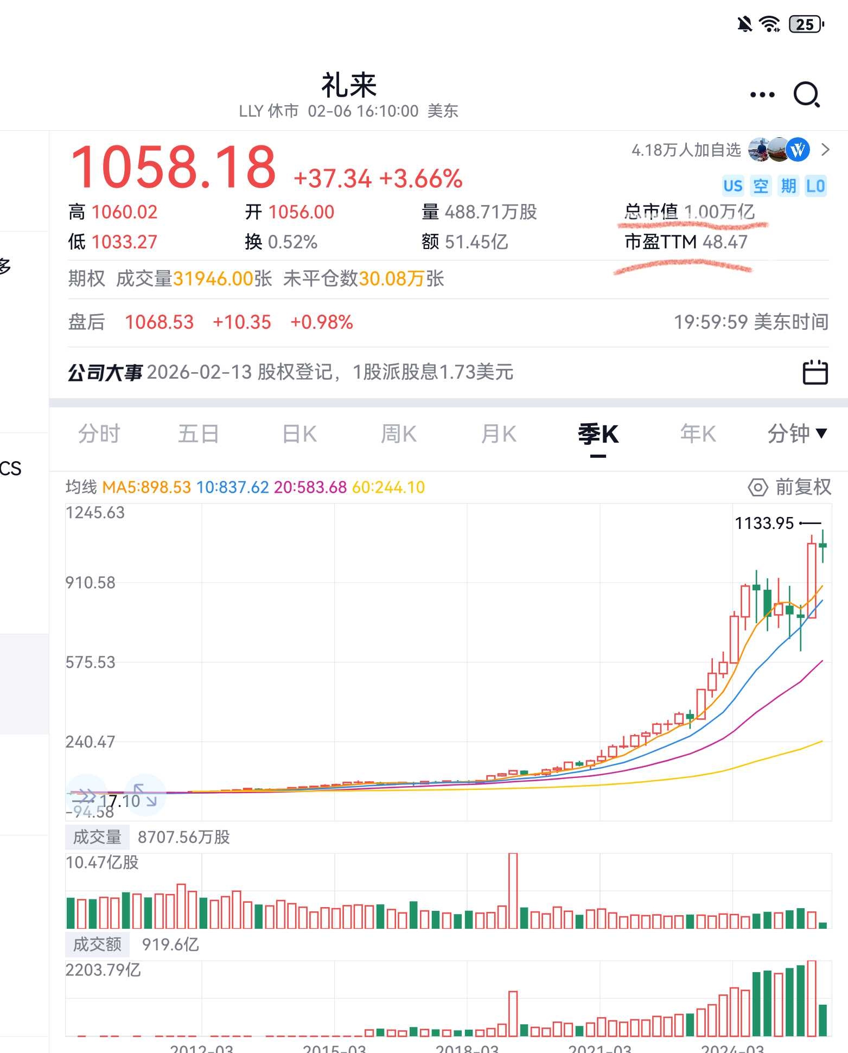Tap the 成交量 volume indicator label

click(x=97, y=837)
